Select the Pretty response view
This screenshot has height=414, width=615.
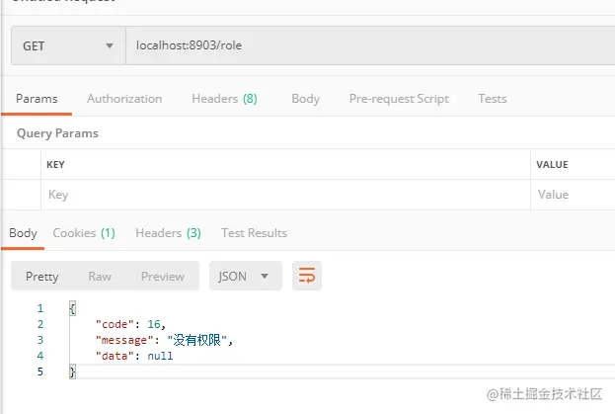point(42,277)
